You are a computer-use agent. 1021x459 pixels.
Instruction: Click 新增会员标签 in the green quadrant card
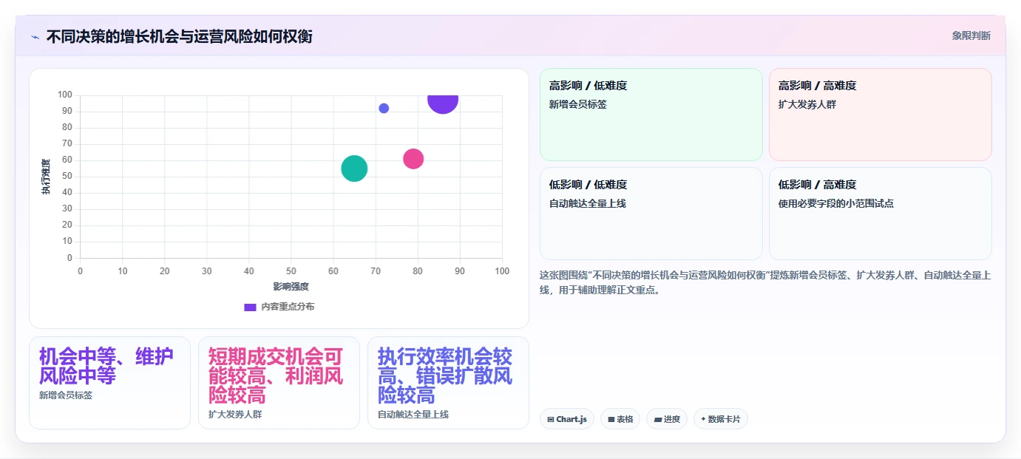(x=578, y=104)
